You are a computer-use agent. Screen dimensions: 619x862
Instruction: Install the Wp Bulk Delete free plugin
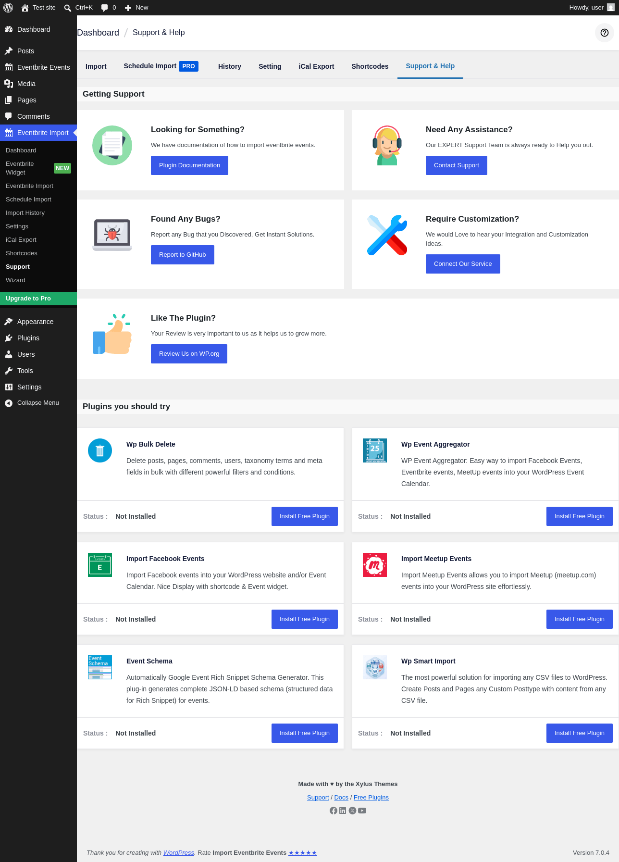(305, 516)
